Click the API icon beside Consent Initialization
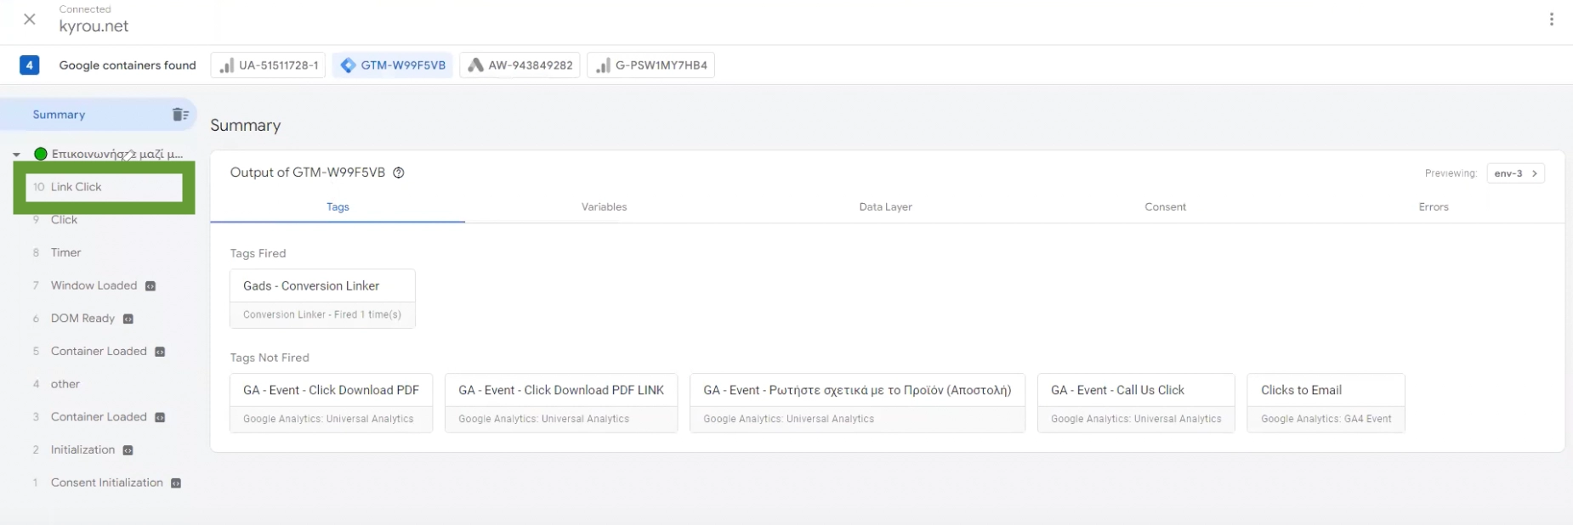Screen dimensions: 1573x525 (176, 483)
